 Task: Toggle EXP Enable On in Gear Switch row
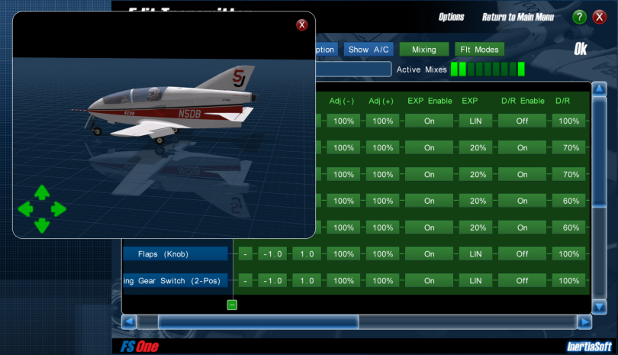(x=430, y=281)
